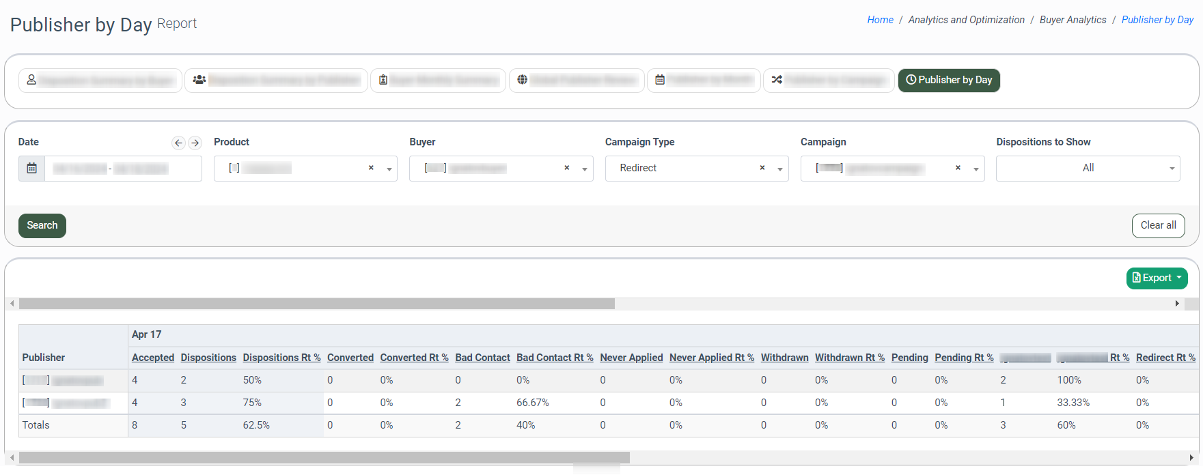The width and height of the screenshot is (1203, 475).
Task: Open the tab with group users icon
Action: 276,81
